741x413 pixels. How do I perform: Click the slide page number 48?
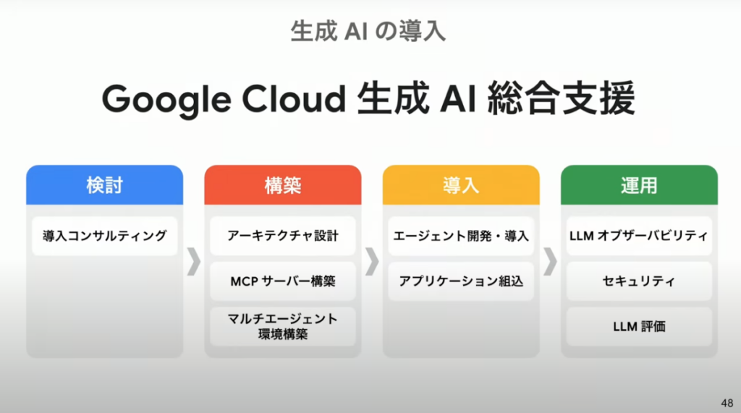[x=727, y=403]
